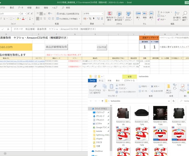The width and height of the screenshot is (189, 156).
Task: Open Explorer Delete dropdown arrow
Action: click(x=159, y=86)
